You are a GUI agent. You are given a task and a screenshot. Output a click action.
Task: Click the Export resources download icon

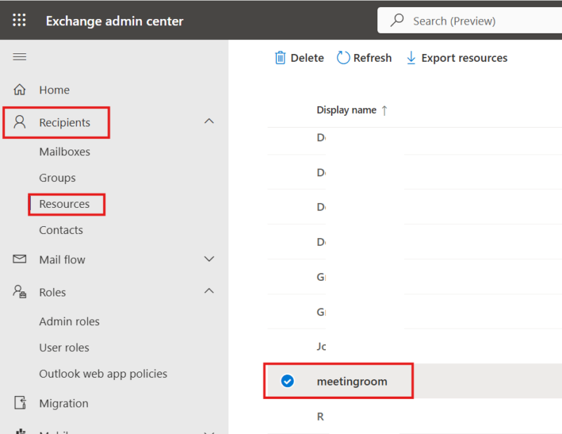pos(411,58)
